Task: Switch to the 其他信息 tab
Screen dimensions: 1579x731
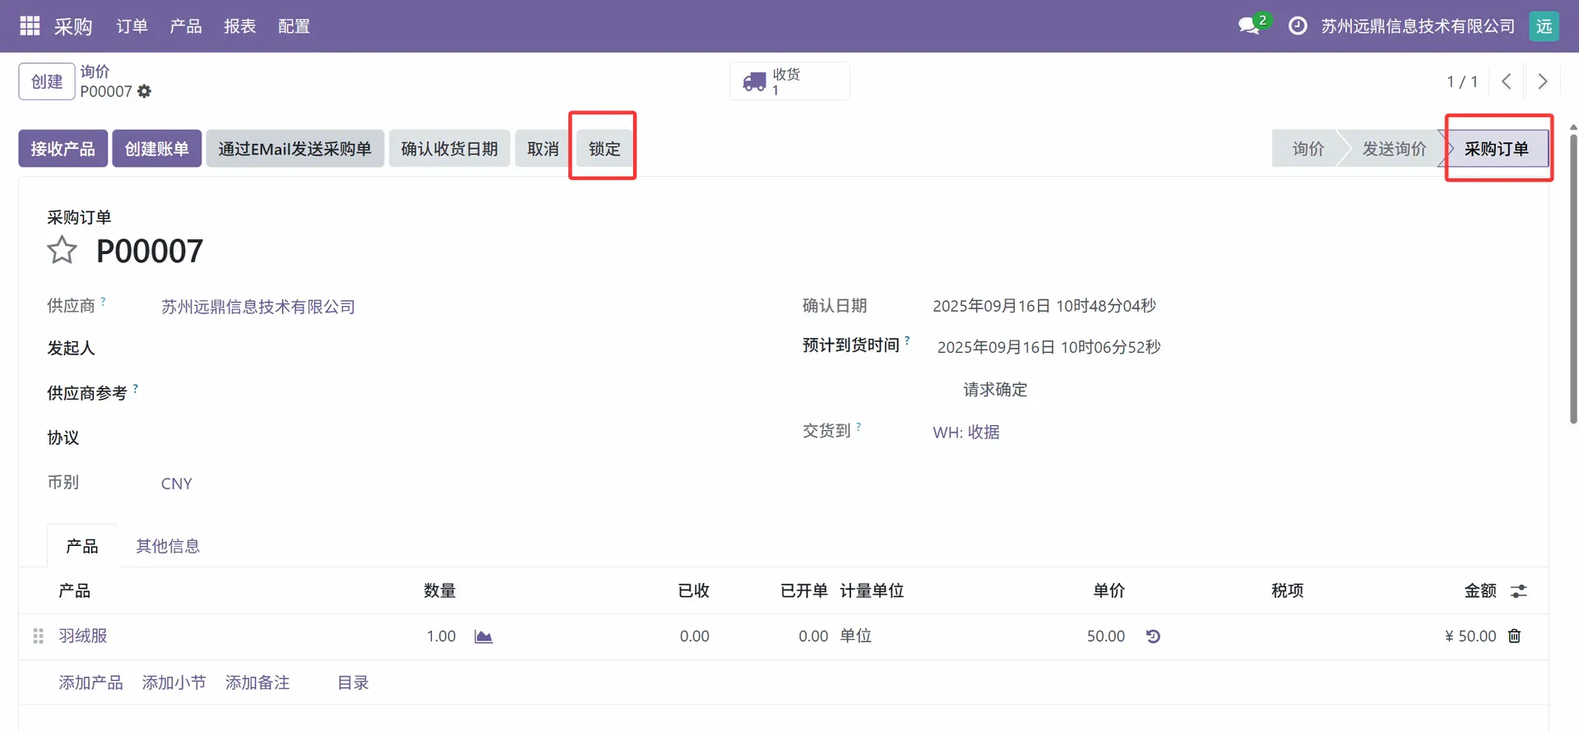Action: coord(168,546)
